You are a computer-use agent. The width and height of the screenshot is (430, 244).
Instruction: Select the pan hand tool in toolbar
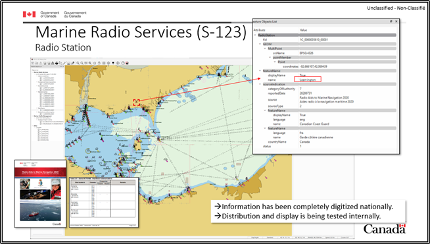pyautogui.click(x=99, y=63)
